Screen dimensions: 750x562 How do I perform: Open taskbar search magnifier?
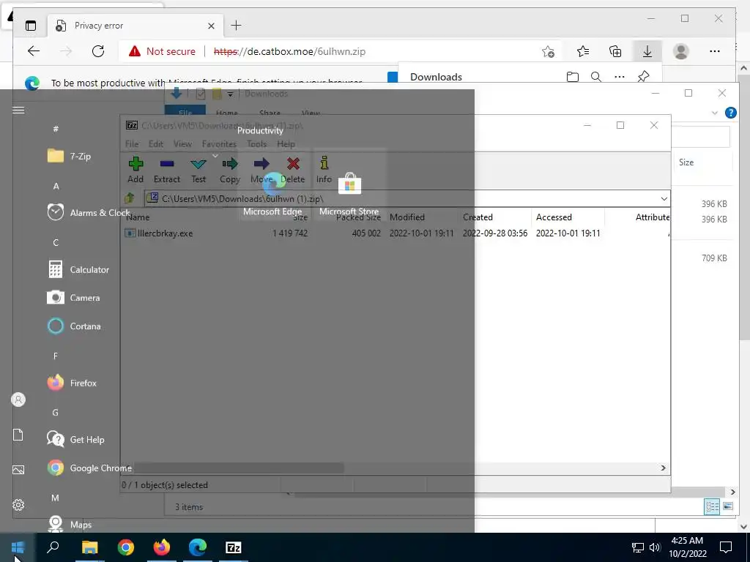[x=53, y=547]
